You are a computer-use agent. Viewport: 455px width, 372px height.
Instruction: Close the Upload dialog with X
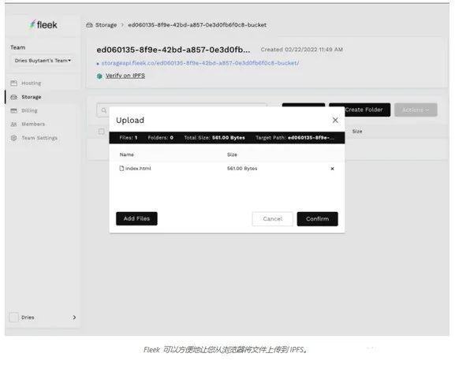335,120
